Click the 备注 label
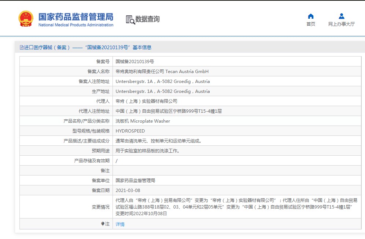 (x=105, y=171)
